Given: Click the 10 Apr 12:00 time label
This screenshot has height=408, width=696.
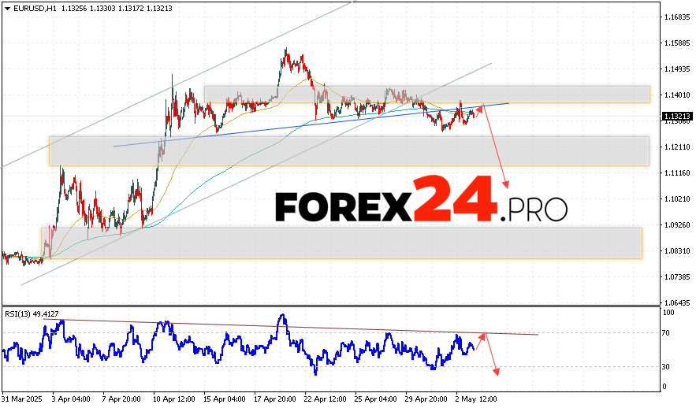Looking at the screenshot, I should [174, 399].
